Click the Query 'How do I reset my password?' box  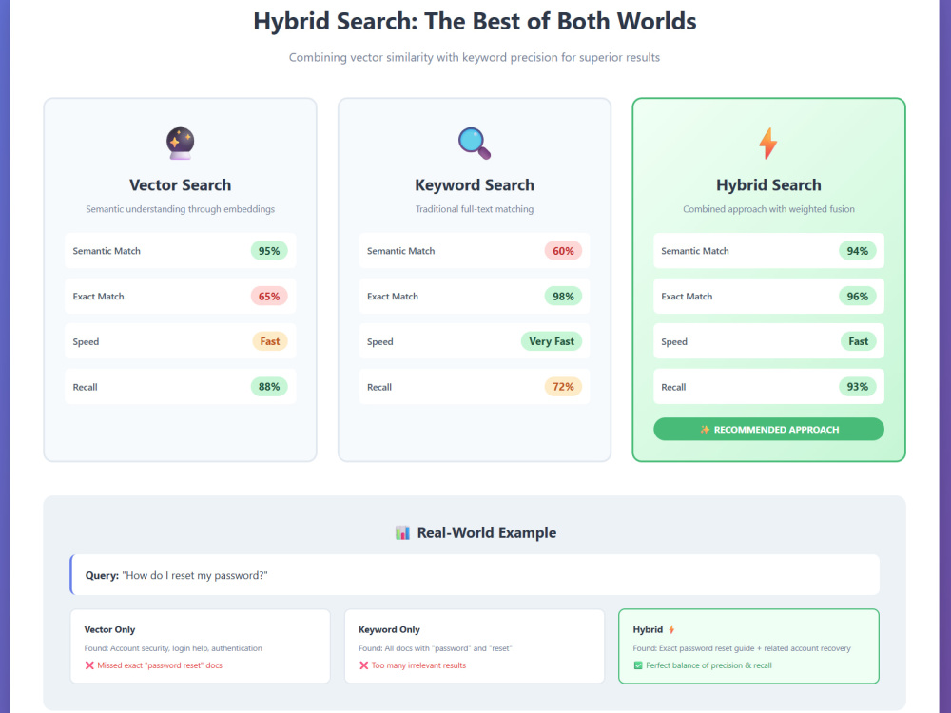(475, 575)
